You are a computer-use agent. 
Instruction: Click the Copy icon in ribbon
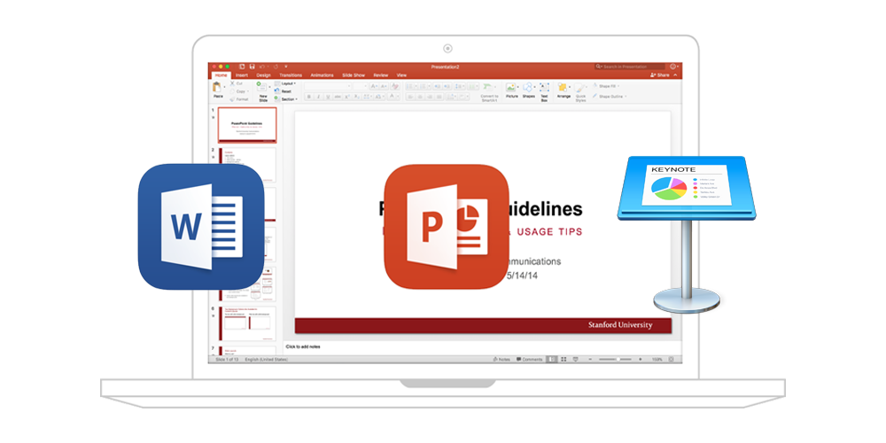click(232, 91)
